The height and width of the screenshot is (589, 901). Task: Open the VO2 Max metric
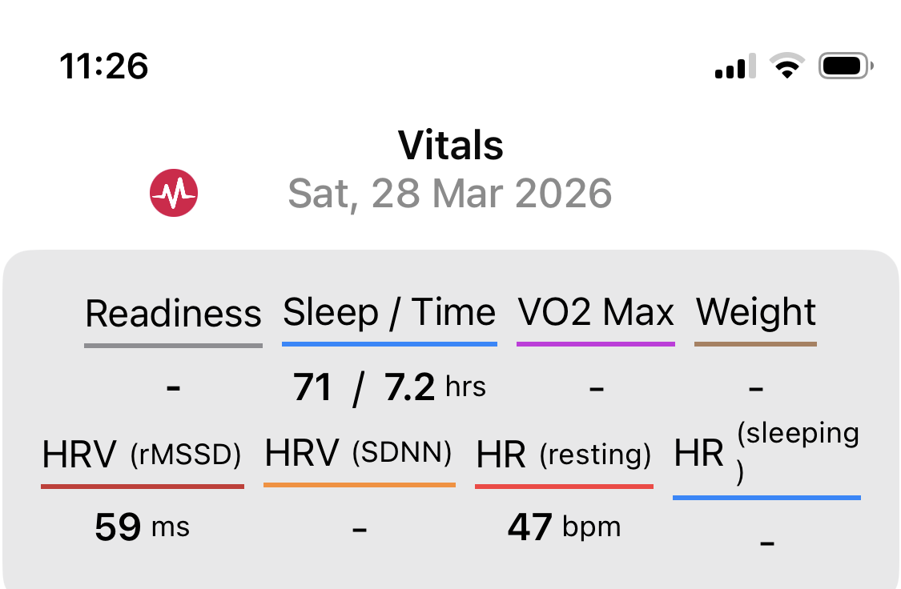pos(596,311)
